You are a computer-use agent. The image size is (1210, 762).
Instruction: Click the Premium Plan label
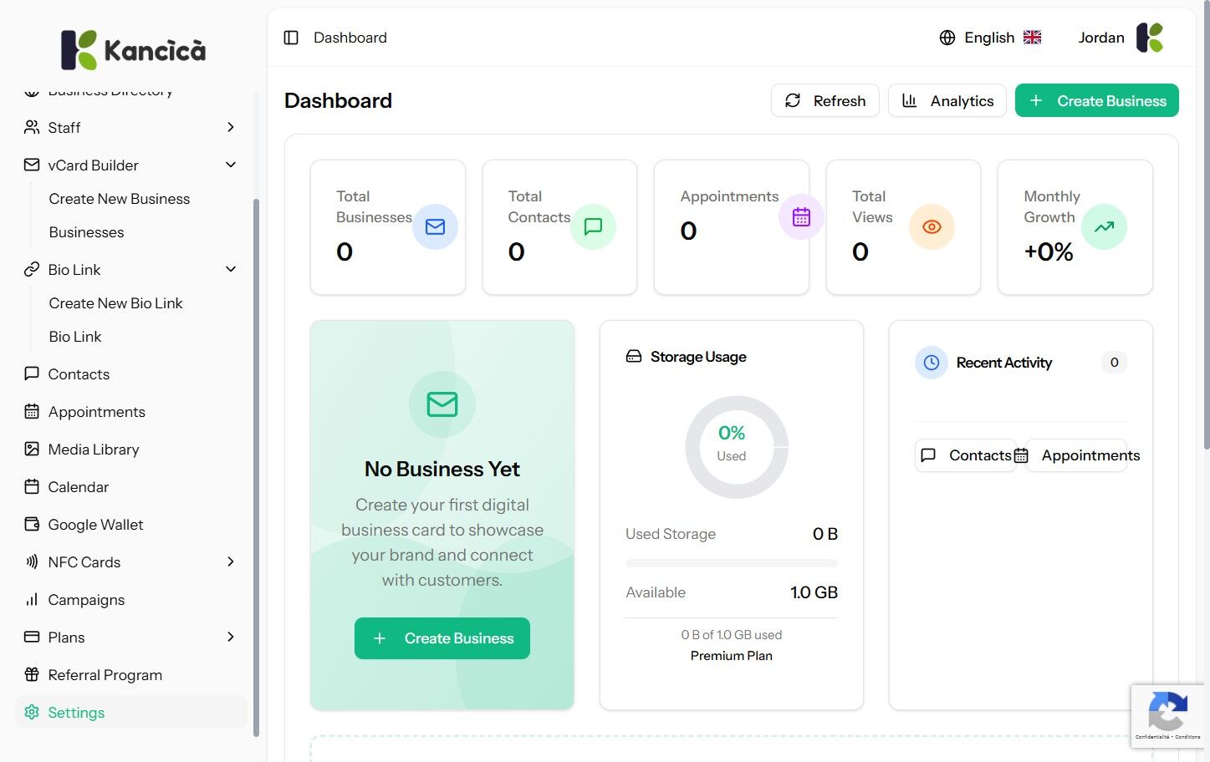coord(732,656)
